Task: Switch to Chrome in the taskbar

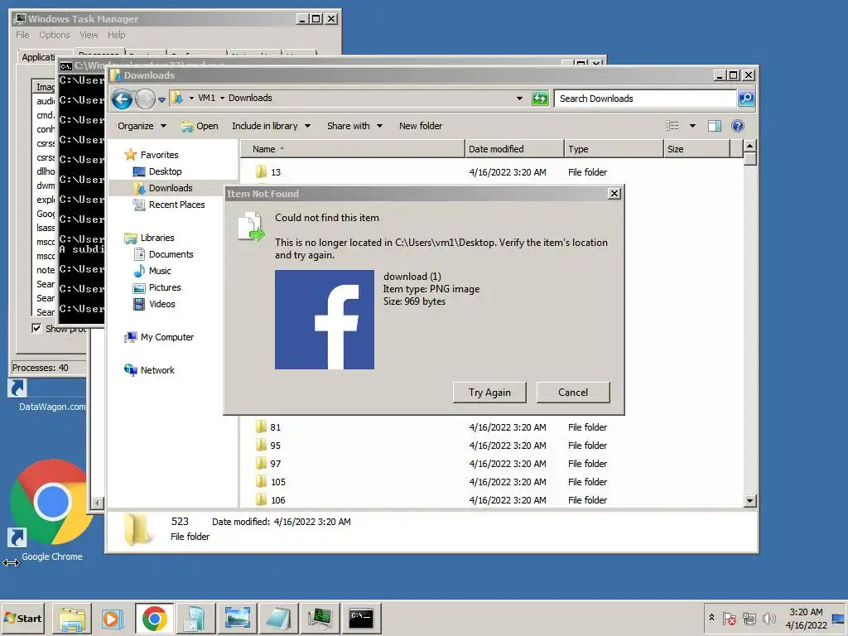Action: (154, 618)
